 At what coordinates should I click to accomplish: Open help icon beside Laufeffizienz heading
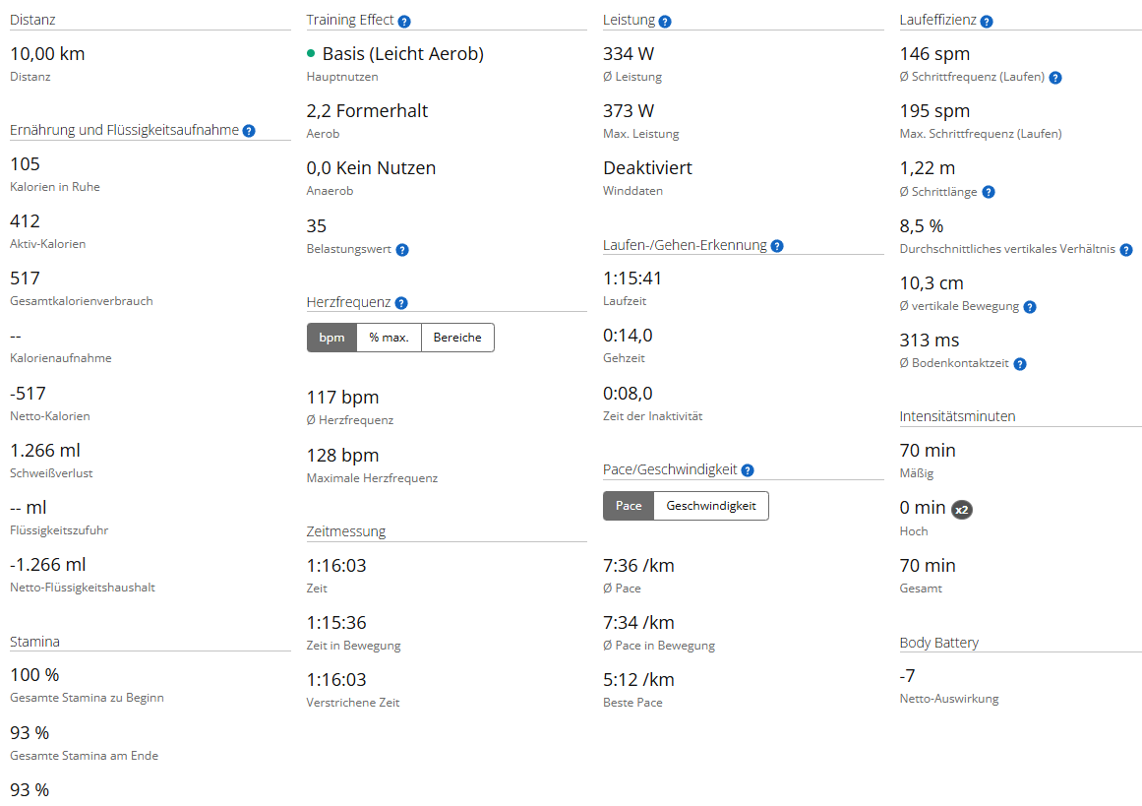click(x=987, y=21)
